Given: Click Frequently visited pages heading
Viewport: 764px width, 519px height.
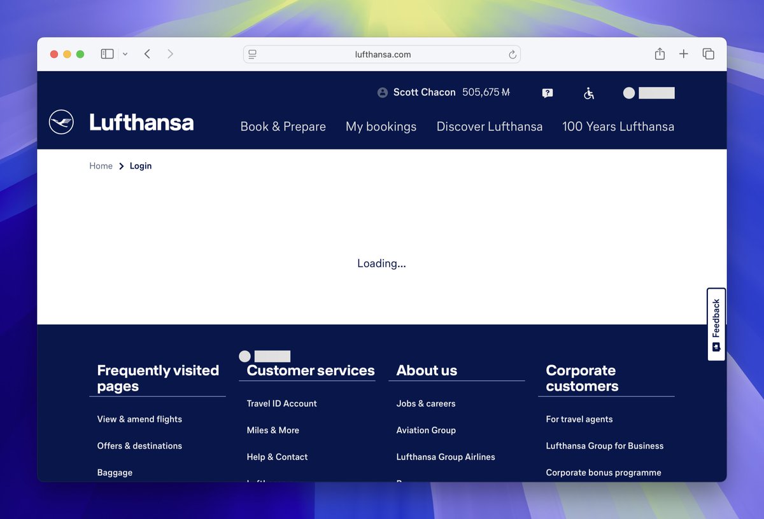Looking at the screenshot, I should coord(158,378).
